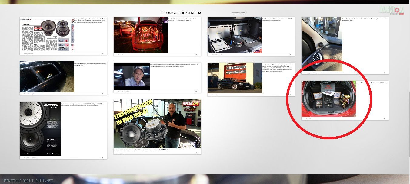Open the ETON Frontsystem BMW E60/61 video image
This screenshot has width=410, height=184.
point(157,124)
